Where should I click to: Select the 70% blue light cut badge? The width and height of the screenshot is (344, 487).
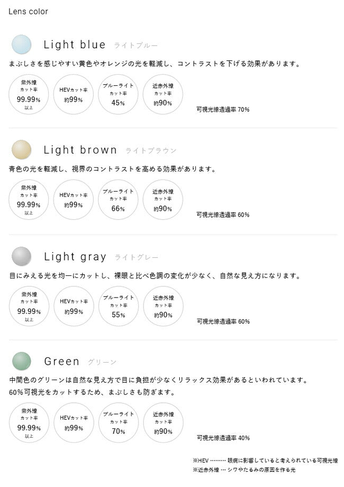pos(118,422)
